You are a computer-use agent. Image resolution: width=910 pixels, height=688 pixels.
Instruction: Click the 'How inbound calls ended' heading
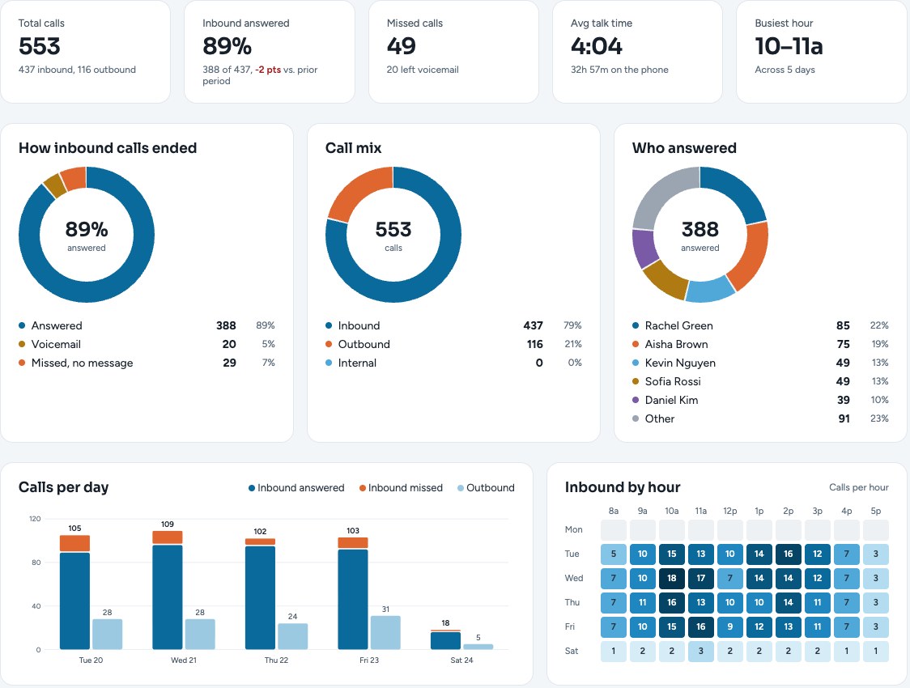tap(108, 148)
